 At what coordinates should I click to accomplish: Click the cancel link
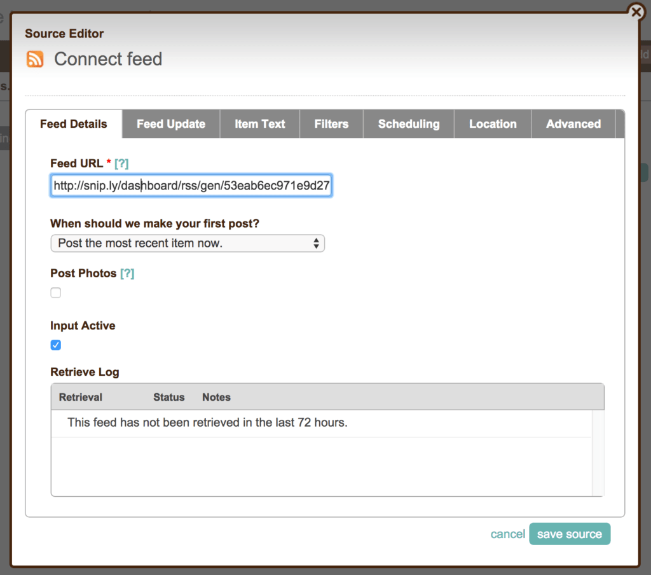507,534
